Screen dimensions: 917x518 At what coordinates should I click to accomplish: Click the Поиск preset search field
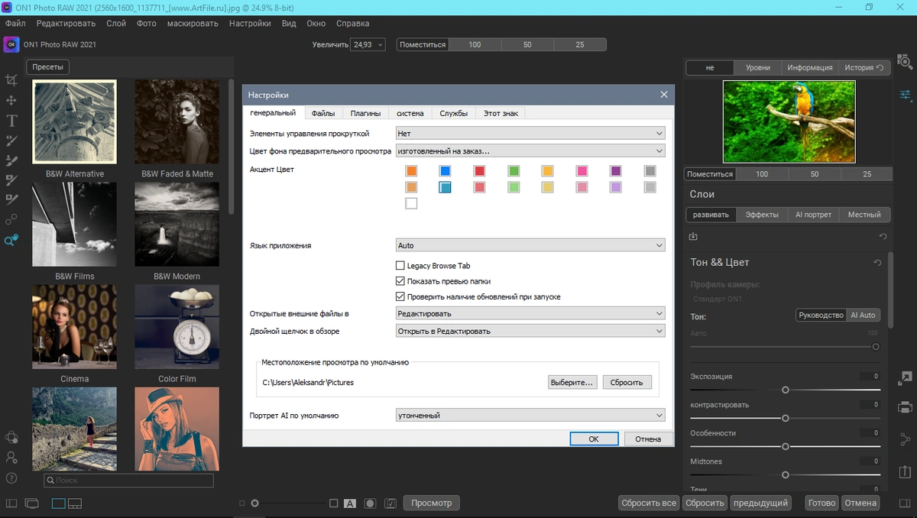click(128, 481)
